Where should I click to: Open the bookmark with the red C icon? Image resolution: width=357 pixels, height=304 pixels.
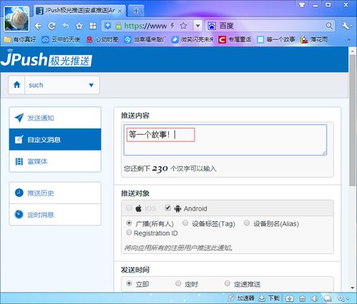[x=235, y=39]
